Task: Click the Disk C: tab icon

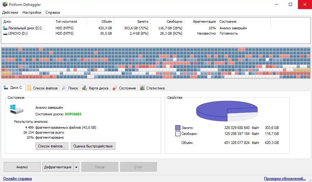Action: 6,87
